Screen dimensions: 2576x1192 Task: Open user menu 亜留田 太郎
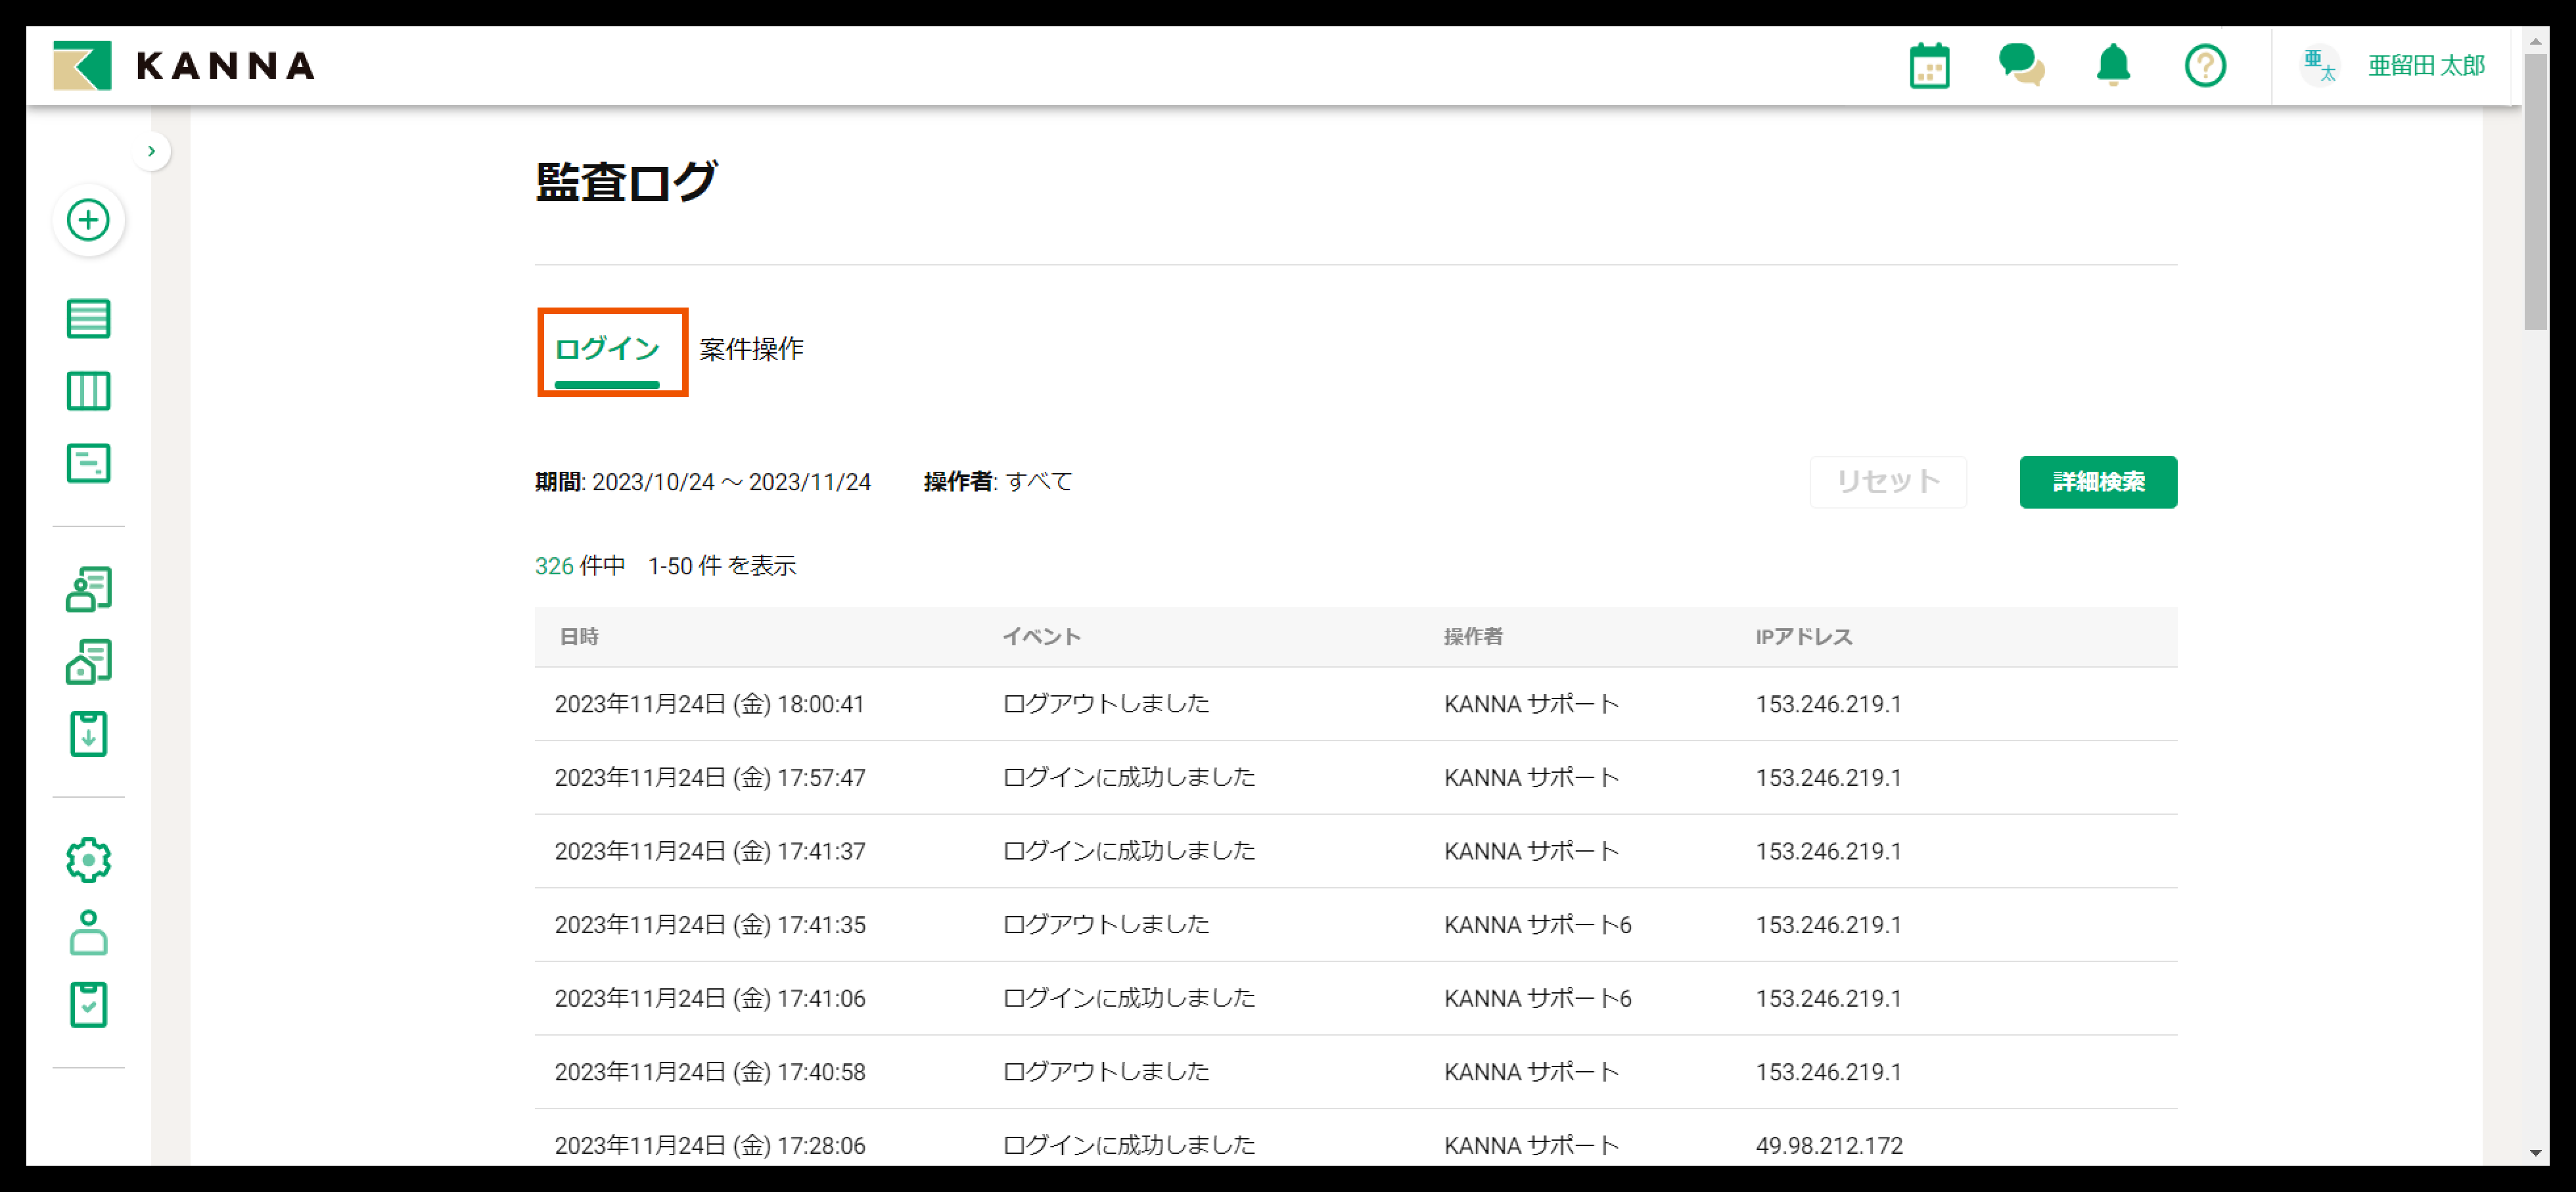tap(2426, 66)
